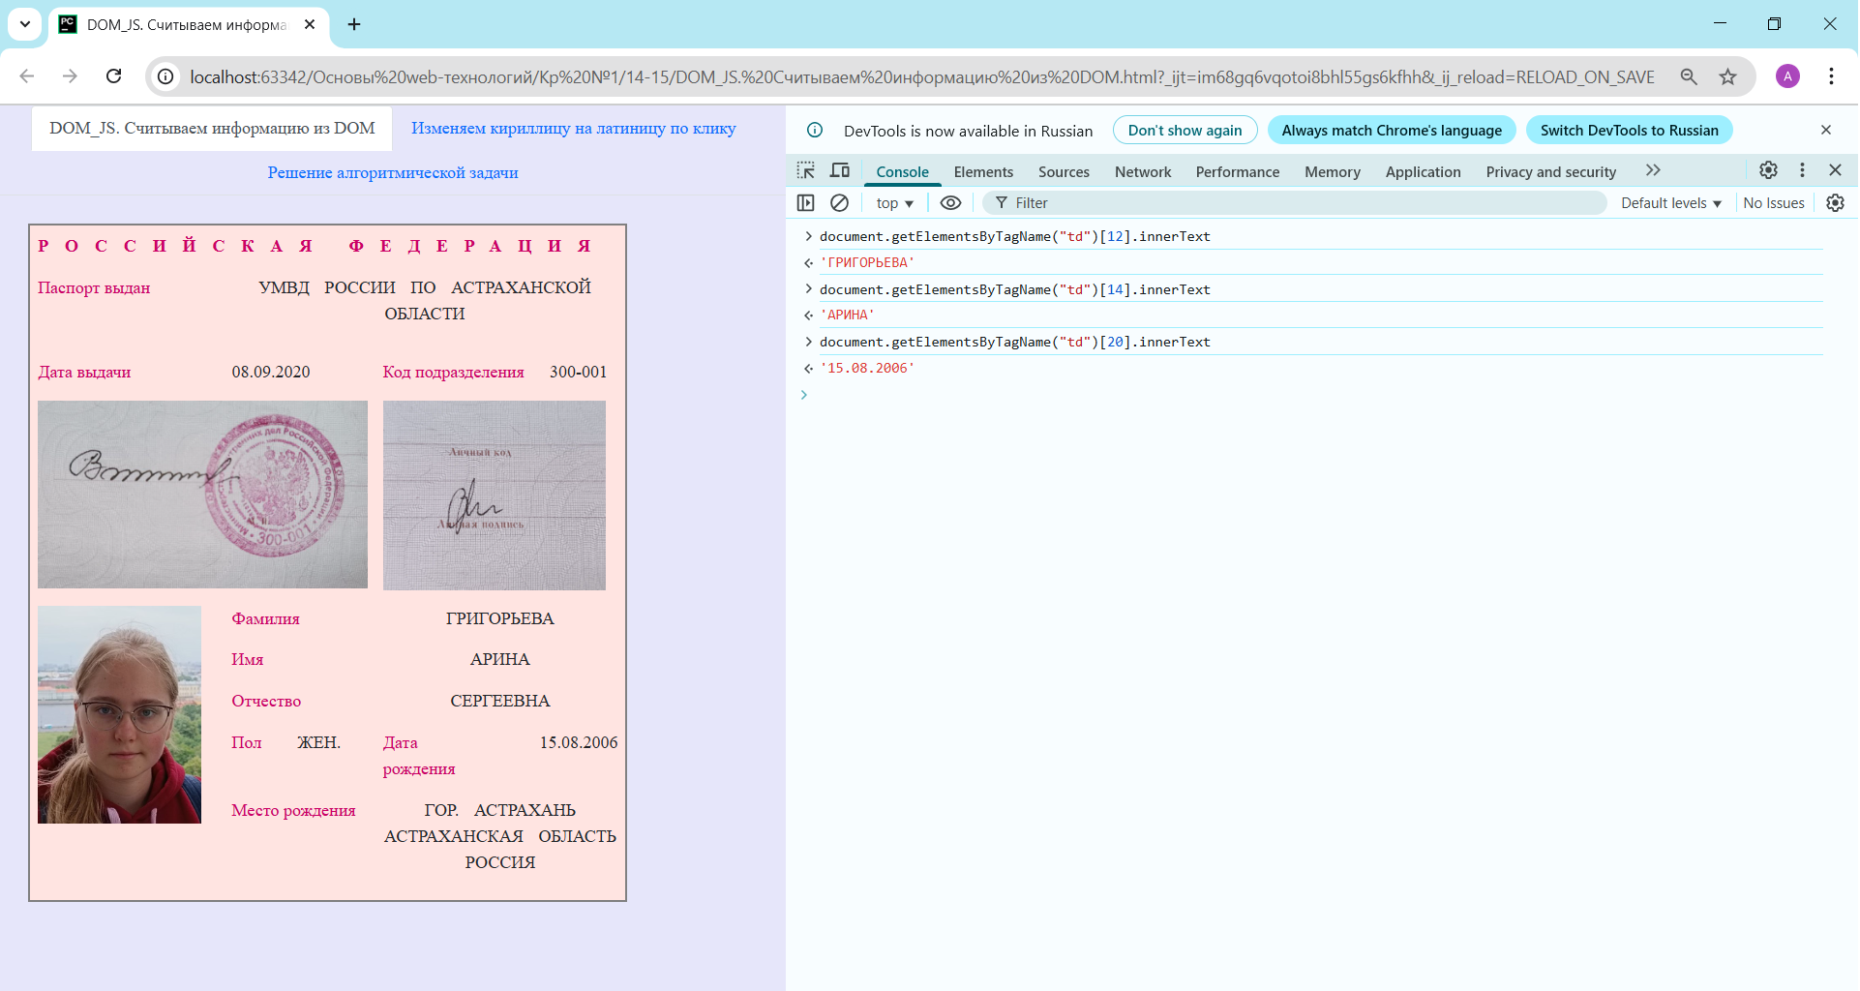Open the top JavaScript context dropdown
The image size is (1860, 991).
point(894,203)
